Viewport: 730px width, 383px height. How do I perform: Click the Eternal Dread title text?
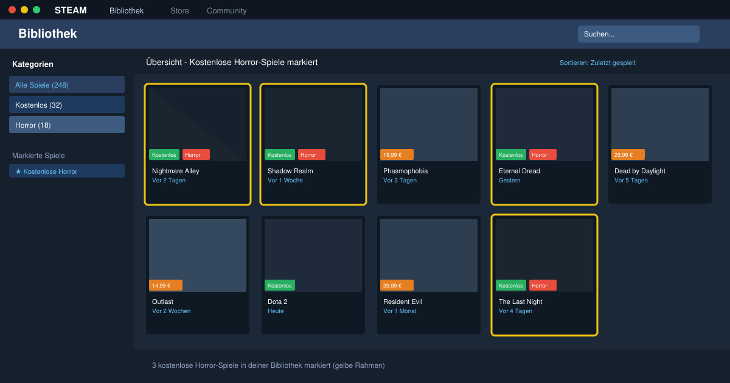pos(520,171)
